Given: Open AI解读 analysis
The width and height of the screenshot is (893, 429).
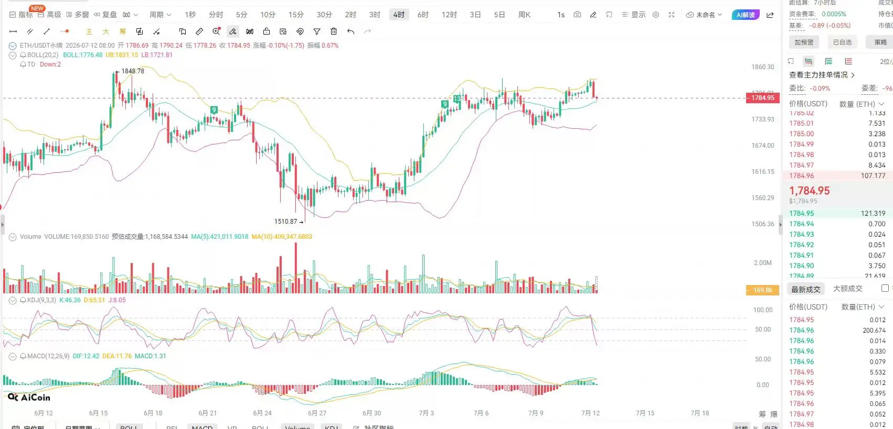Looking at the screenshot, I should click(746, 15).
